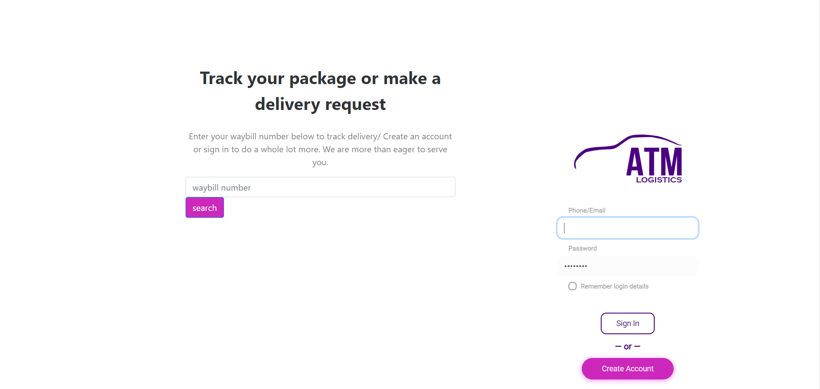Tick the Remember login details checkbox
820x389 pixels.
pos(572,286)
